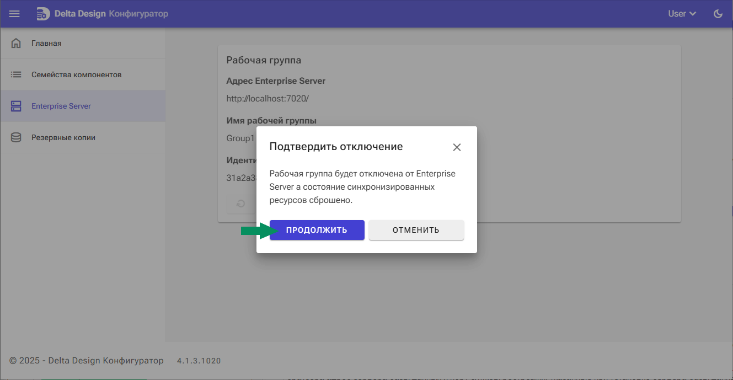Open the User account dropdown

click(x=677, y=13)
